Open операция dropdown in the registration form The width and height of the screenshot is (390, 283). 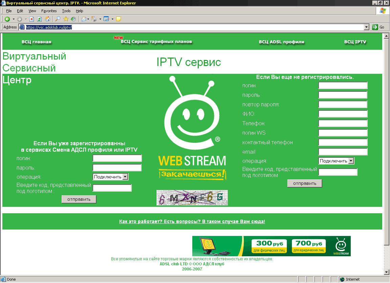tap(336, 161)
